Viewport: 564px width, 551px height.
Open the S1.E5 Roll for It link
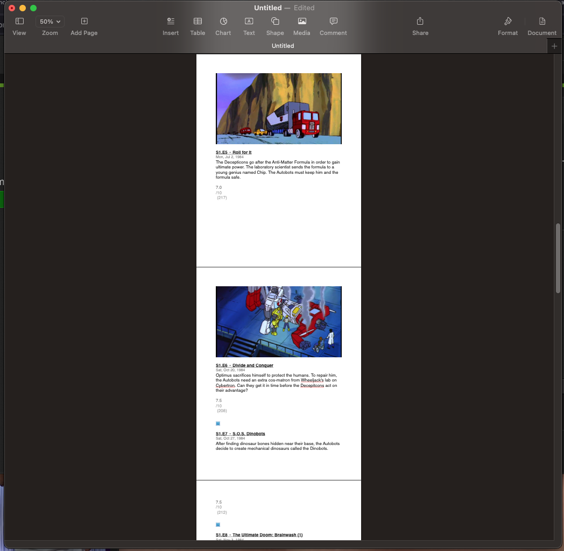[x=234, y=152]
